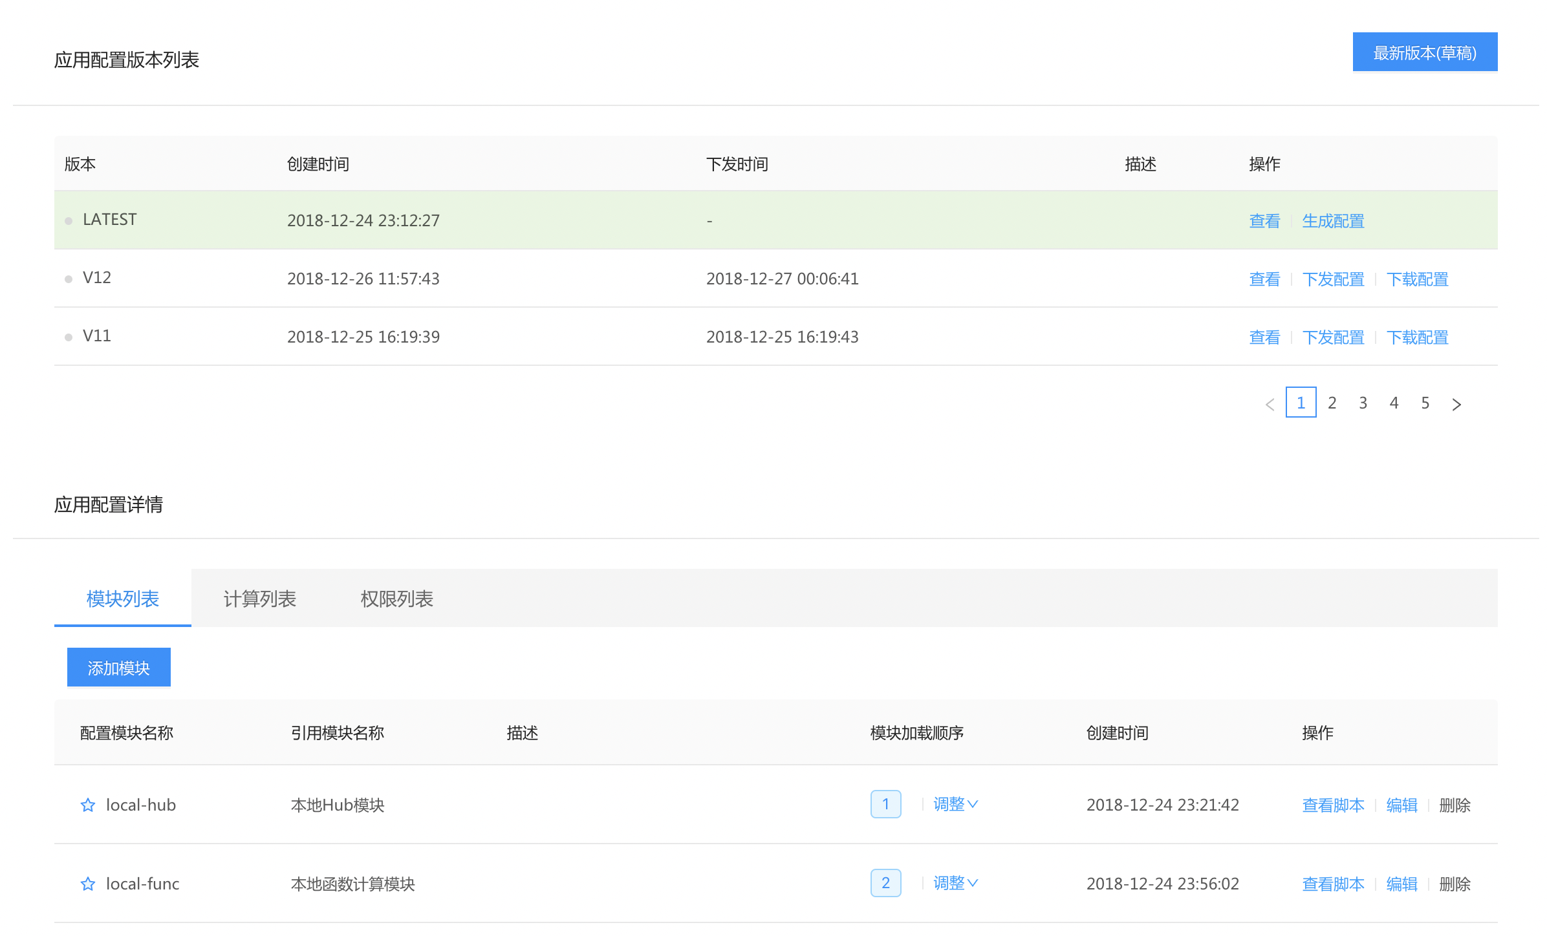Image resolution: width=1547 pixels, height=936 pixels.
Task: Click star icon beside local-hub
Action: [x=88, y=805]
